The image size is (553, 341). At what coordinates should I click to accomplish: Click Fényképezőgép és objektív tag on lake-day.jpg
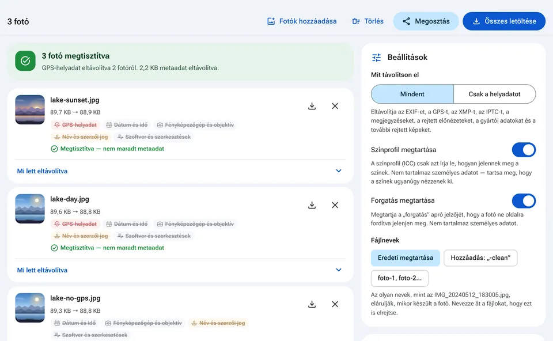[195, 224]
